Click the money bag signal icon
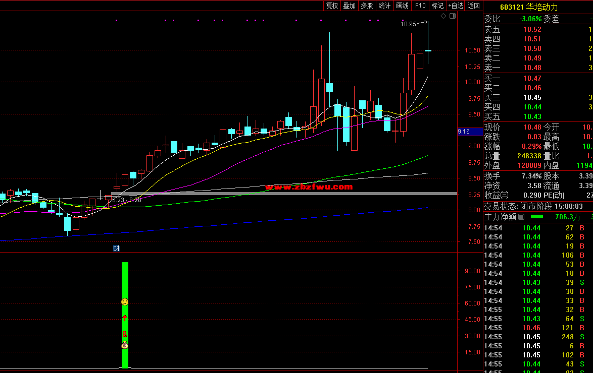 [x=125, y=345]
